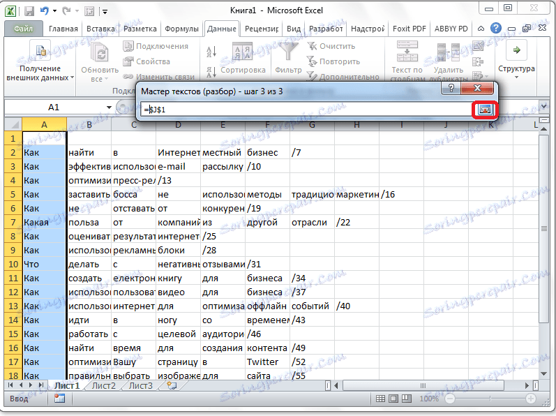Viewport: 556px width, 416px height.
Task: Click the destination range input field
Action: [x=306, y=110]
